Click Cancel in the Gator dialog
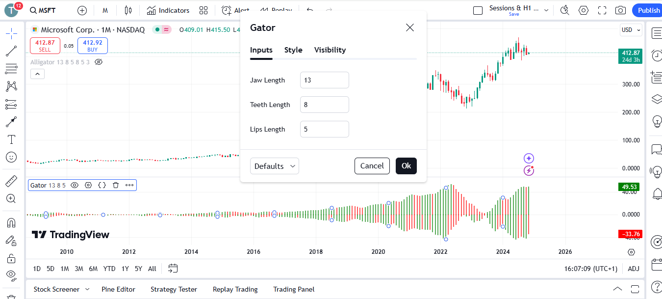This screenshot has height=299, width=662. click(x=372, y=166)
